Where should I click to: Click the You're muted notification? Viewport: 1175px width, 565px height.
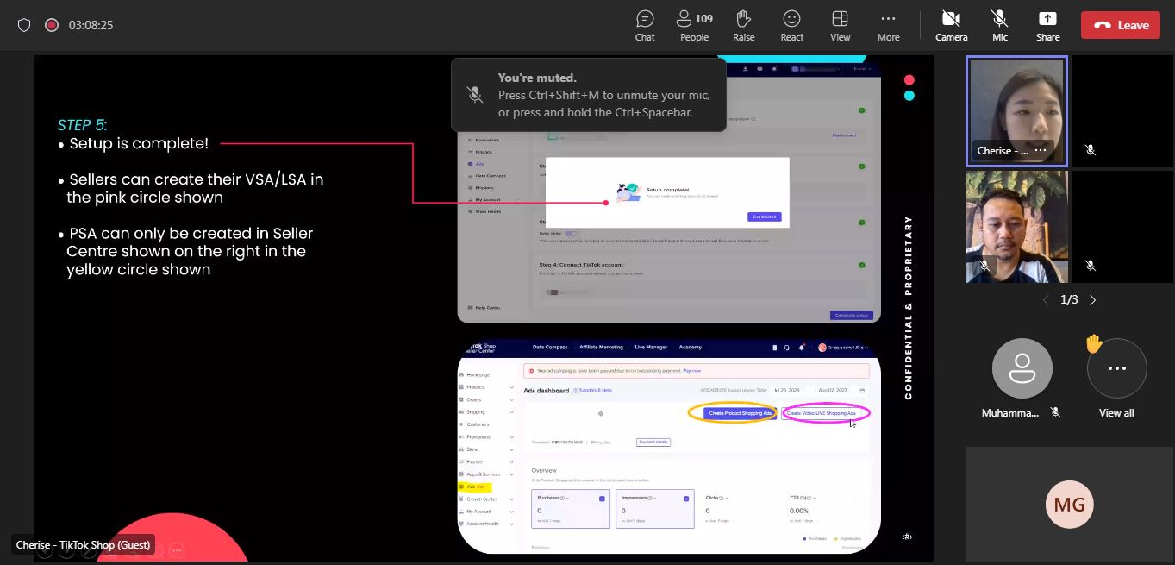tap(589, 95)
